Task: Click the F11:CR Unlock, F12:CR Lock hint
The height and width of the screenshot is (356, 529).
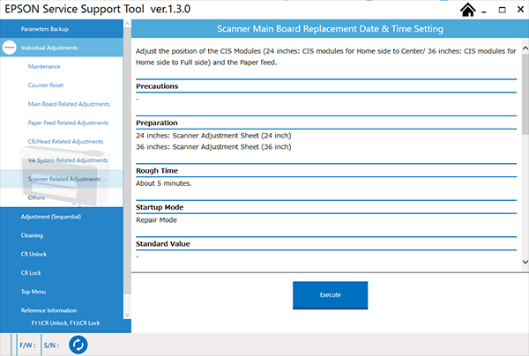Action: pyautogui.click(x=65, y=323)
